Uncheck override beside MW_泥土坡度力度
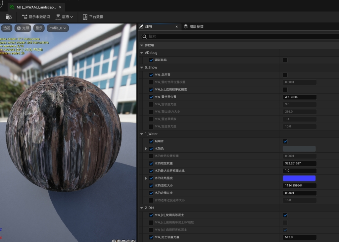339x242 pixels. click(151, 237)
